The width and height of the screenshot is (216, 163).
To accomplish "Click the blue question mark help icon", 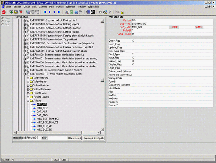I will click(x=110, y=12).
